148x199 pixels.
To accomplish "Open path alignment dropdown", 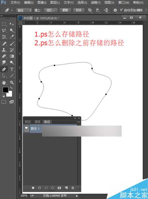I will tap(97, 10).
